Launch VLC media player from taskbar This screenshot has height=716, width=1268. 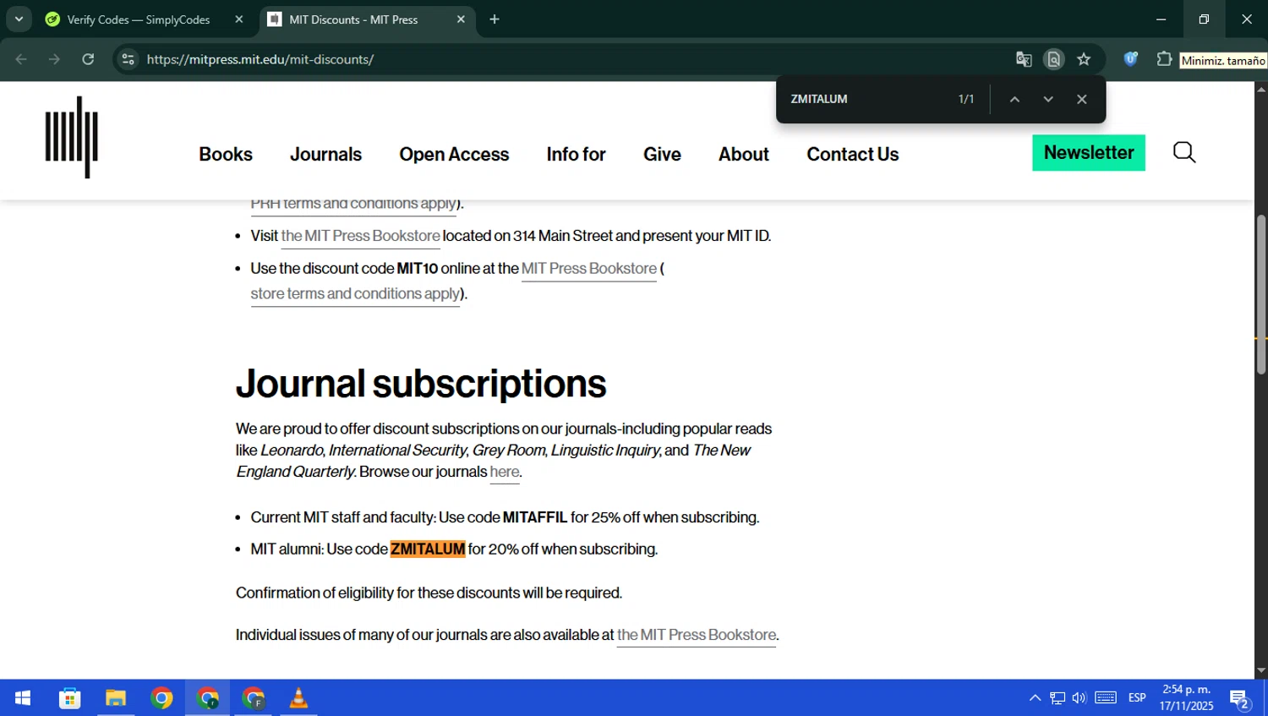click(298, 698)
